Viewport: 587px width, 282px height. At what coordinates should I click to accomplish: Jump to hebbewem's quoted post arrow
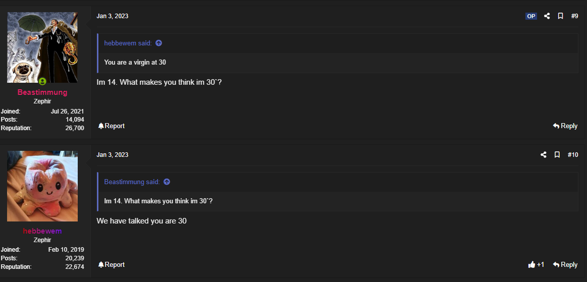tap(158, 43)
